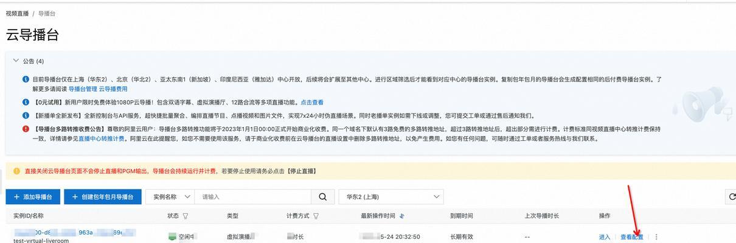Open the 状态 column filter icon
This screenshot has width=736, height=243.
pos(186,216)
